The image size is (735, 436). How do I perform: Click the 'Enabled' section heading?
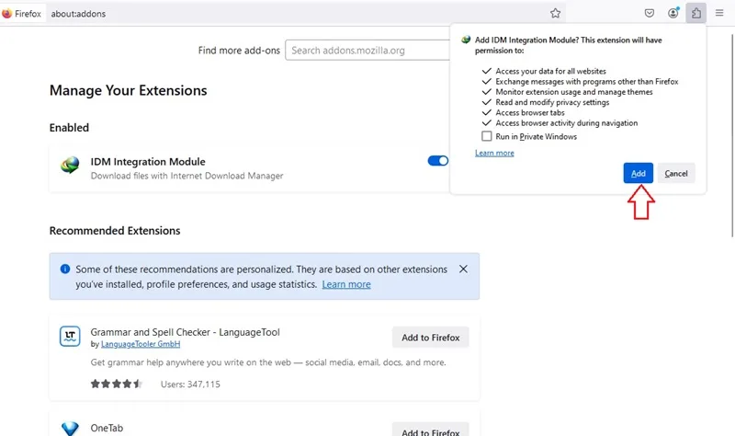pyautogui.click(x=70, y=128)
